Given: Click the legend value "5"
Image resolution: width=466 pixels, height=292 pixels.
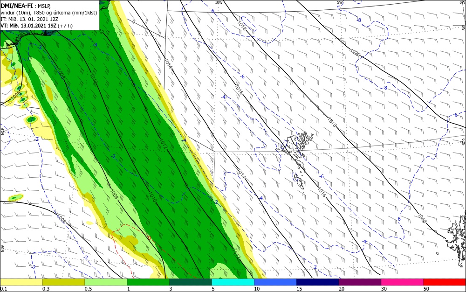Looking at the screenshot, I should (x=213, y=289).
